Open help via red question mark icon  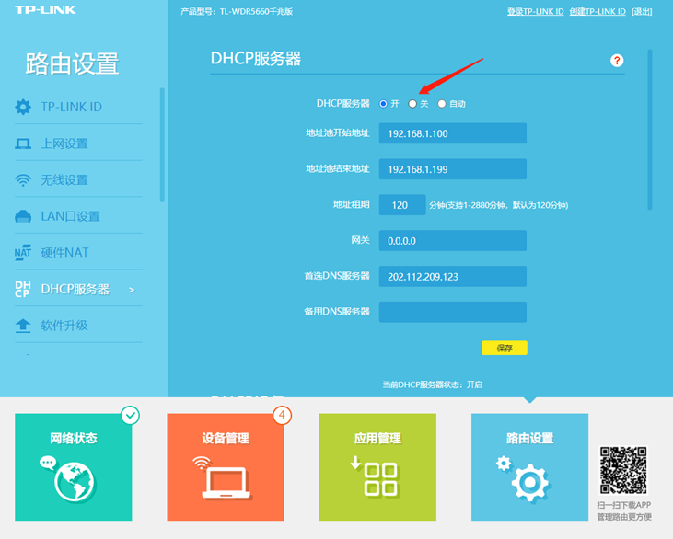(x=617, y=61)
